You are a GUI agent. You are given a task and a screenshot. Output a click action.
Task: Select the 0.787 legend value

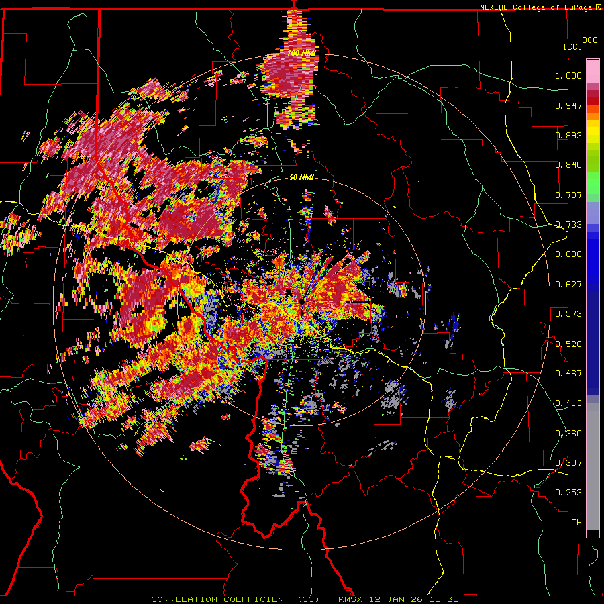(x=568, y=195)
